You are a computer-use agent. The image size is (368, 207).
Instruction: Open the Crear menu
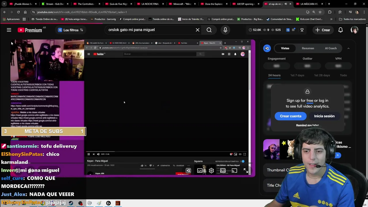click(x=323, y=30)
